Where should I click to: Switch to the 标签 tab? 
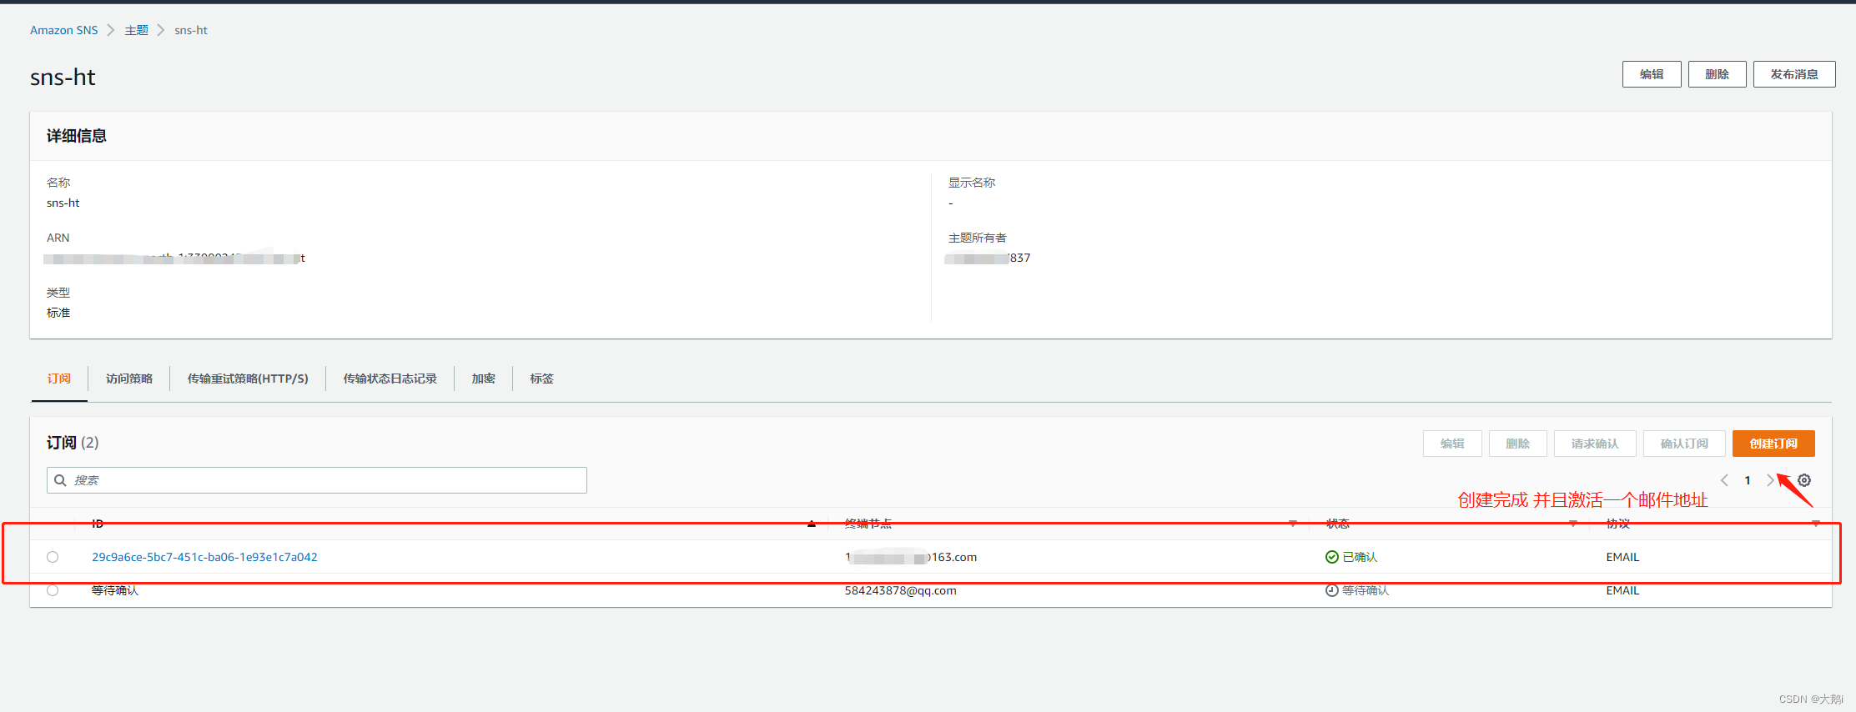(541, 379)
